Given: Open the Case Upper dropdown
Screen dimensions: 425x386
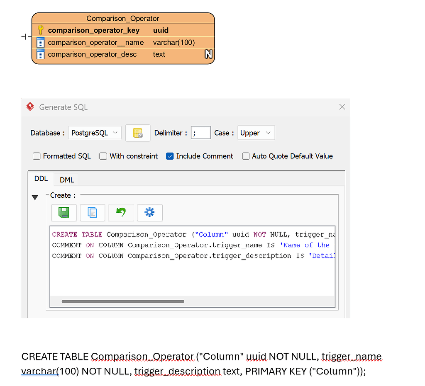Looking at the screenshot, I should tap(256, 133).
